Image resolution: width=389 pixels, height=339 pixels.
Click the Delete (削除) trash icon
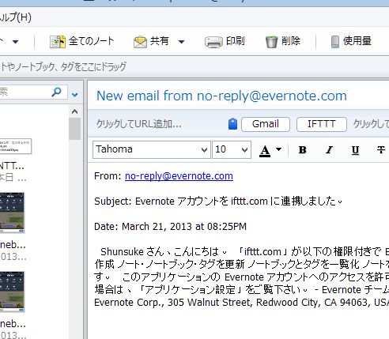click(271, 42)
